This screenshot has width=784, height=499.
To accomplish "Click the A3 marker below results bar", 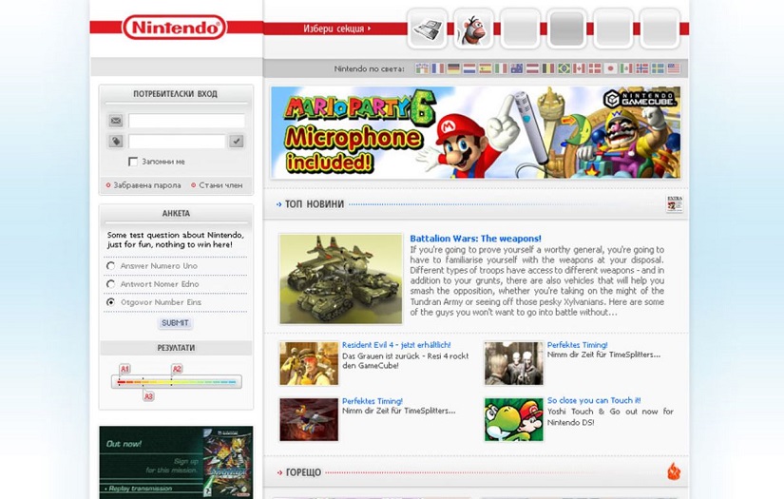I will (x=148, y=396).
